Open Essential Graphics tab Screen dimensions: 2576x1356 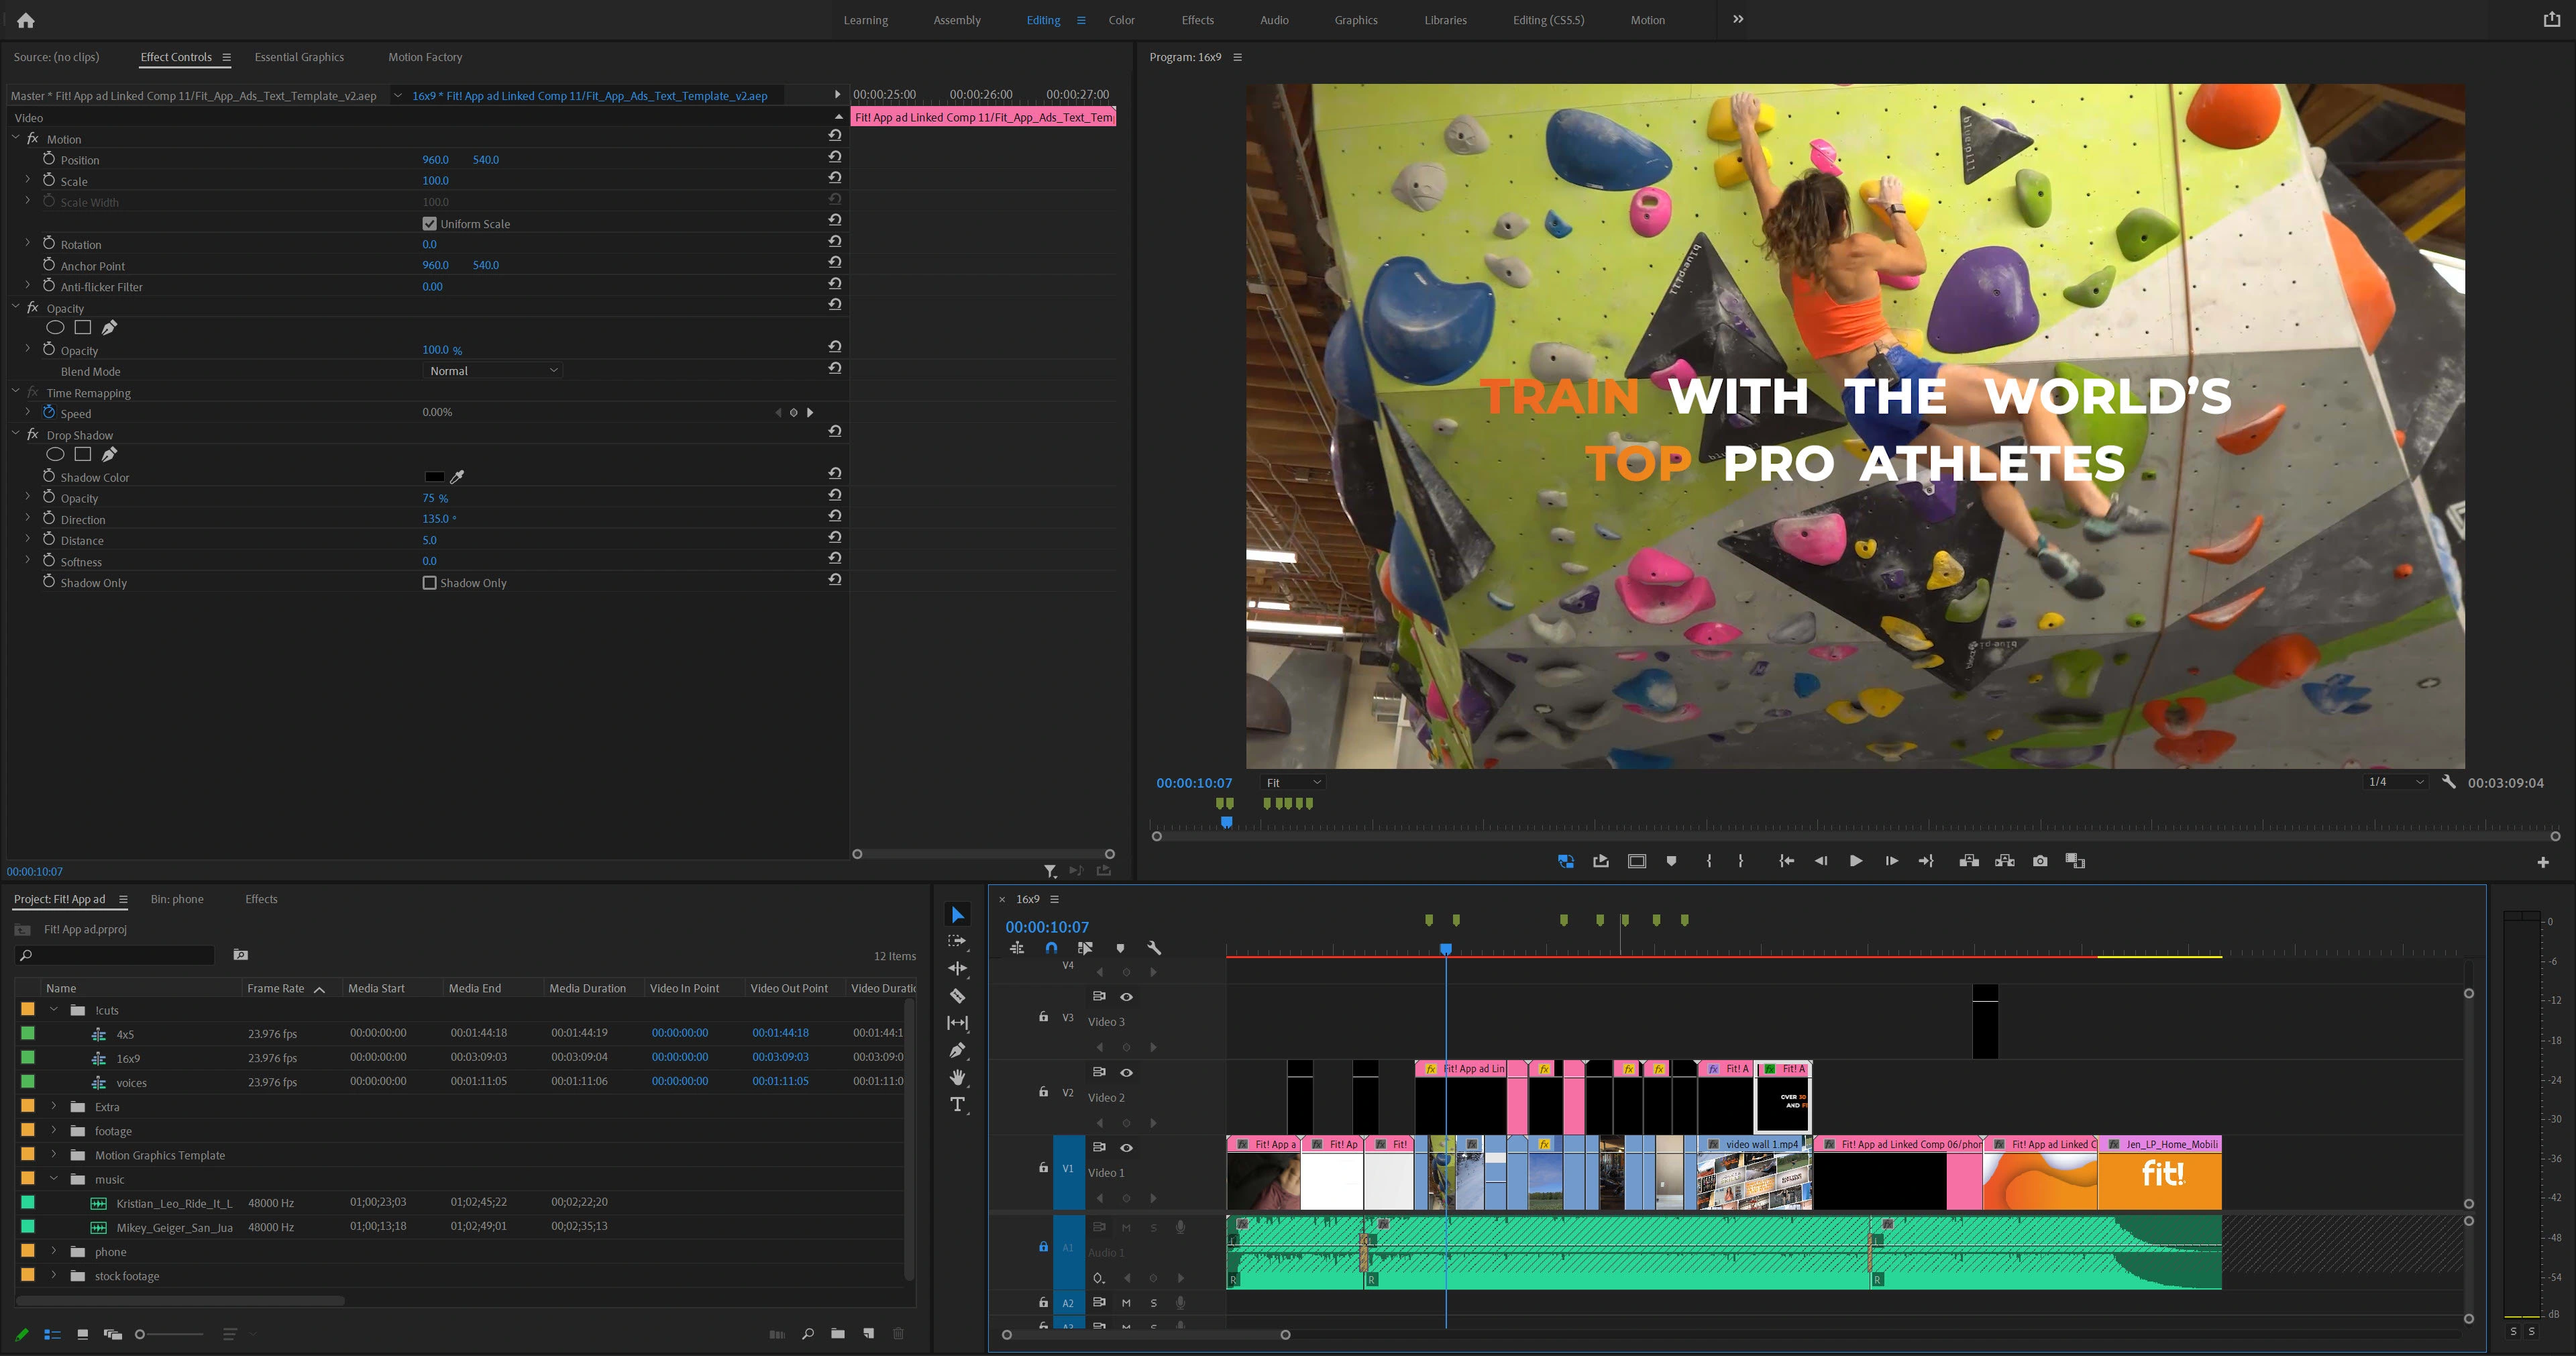pyautogui.click(x=299, y=57)
